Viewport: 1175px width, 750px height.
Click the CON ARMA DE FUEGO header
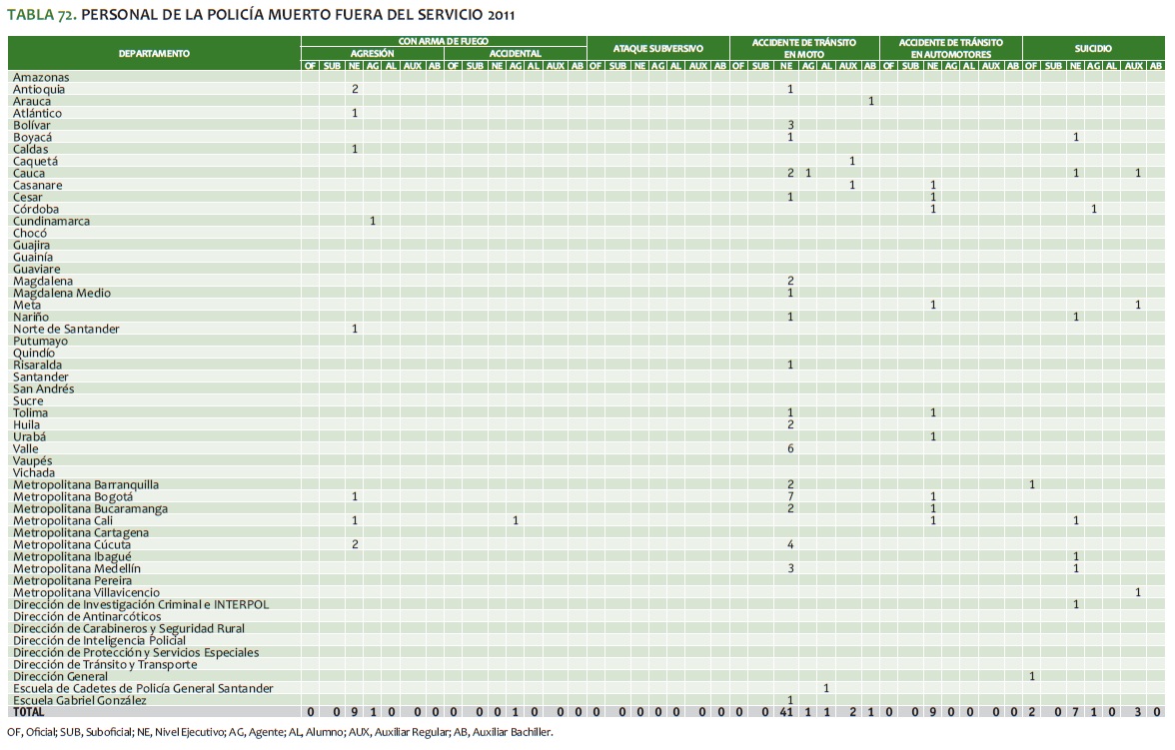coord(444,42)
